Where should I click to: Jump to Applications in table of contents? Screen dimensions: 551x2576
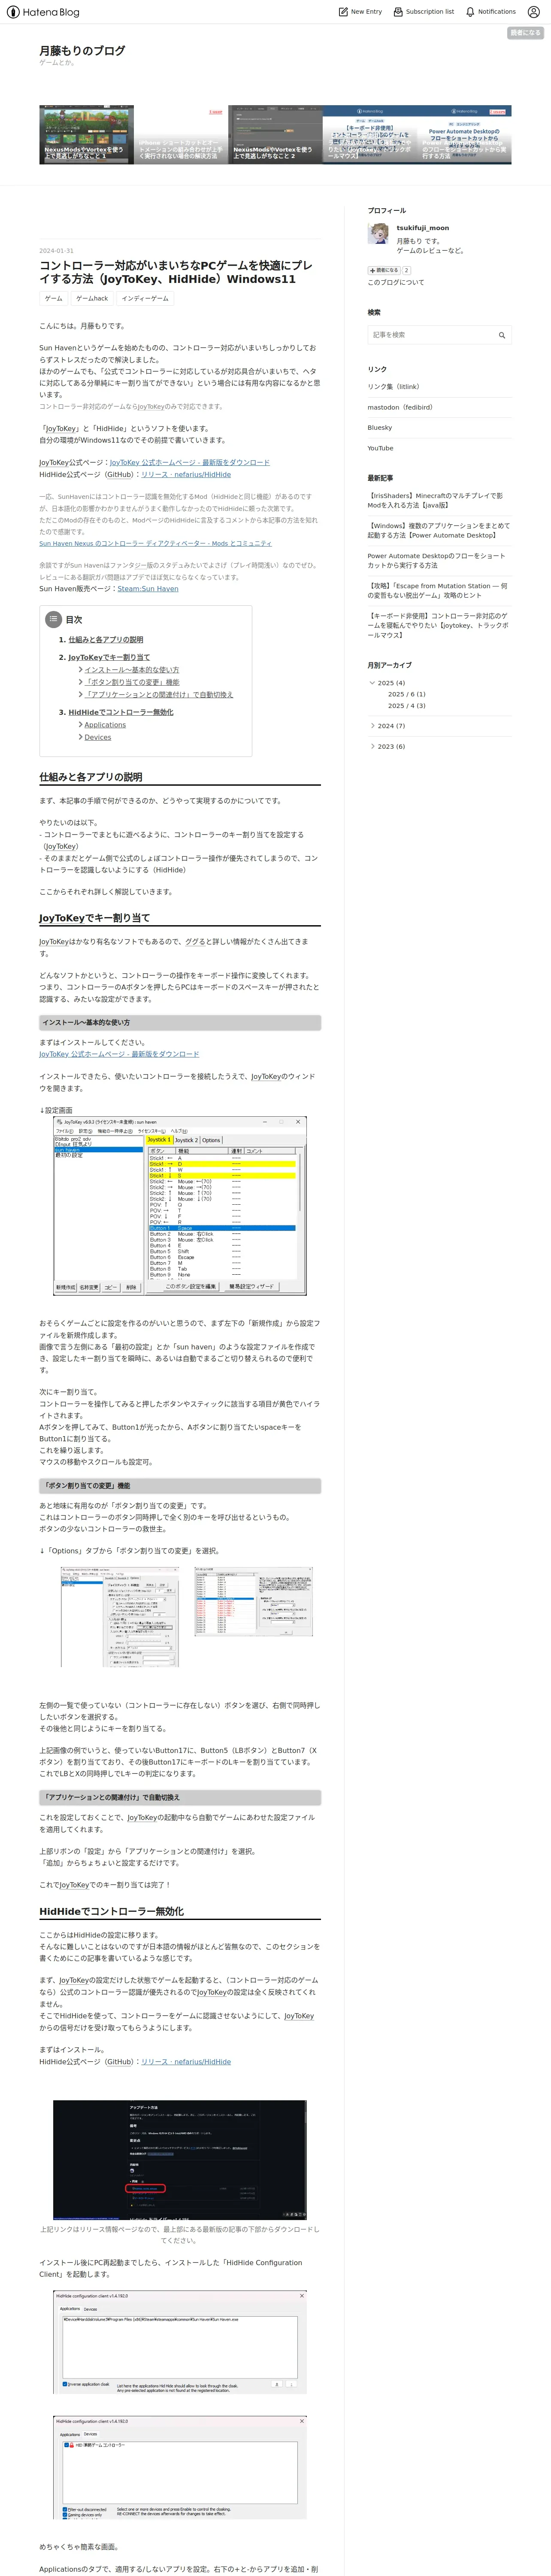(x=105, y=725)
